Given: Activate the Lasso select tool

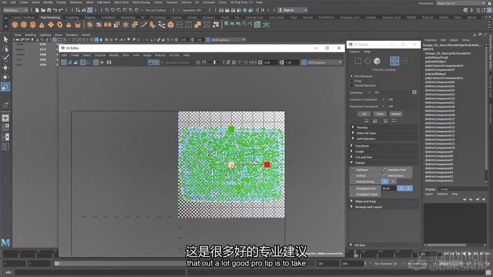Looking at the screenshot, I should [x=5, y=49].
